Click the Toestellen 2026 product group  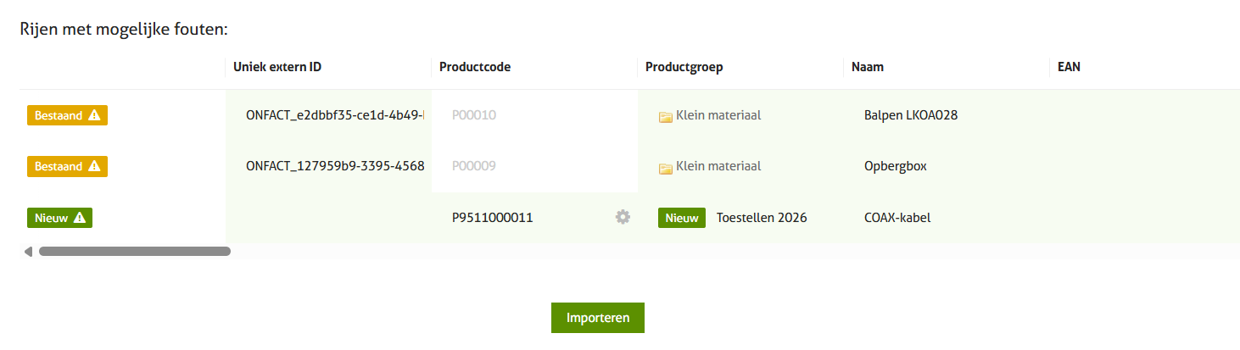762,218
